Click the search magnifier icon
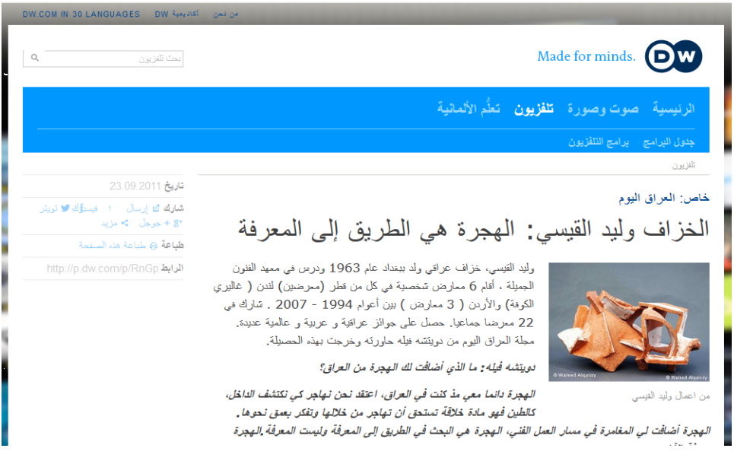This screenshot has width=734, height=461. pos(35,59)
